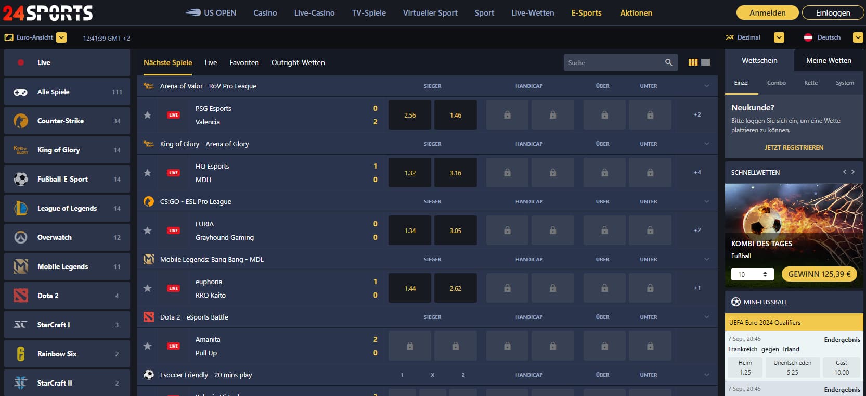Image resolution: width=866 pixels, height=396 pixels.
Task: Open the Euro-Ansicht view dropdown
Action: point(61,37)
